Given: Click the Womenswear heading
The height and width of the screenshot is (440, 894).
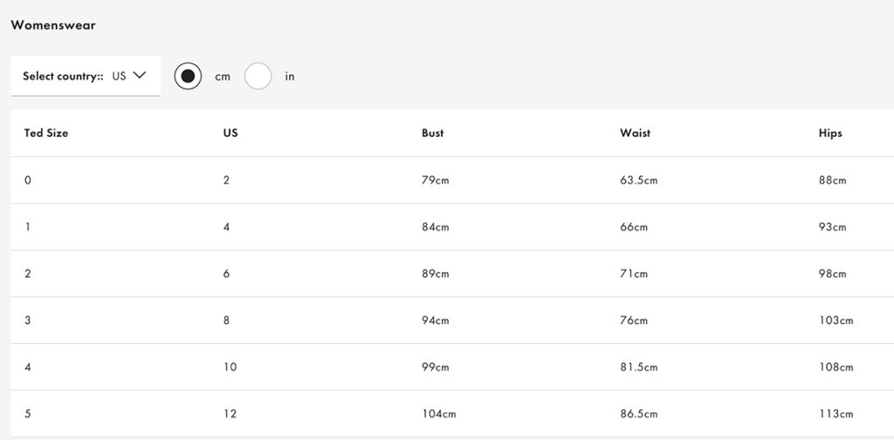Looking at the screenshot, I should [x=53, y=25].
